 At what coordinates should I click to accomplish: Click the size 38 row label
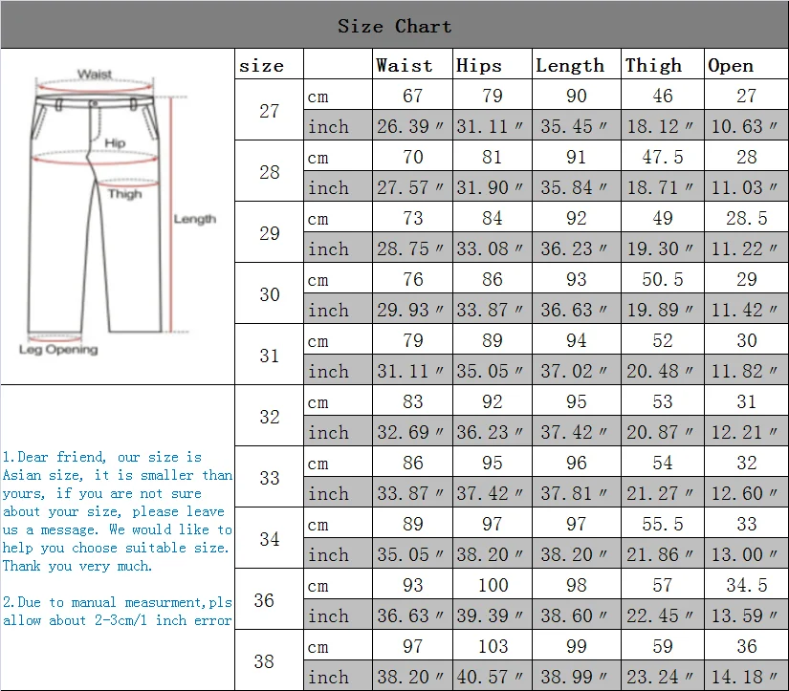[269, 660]
